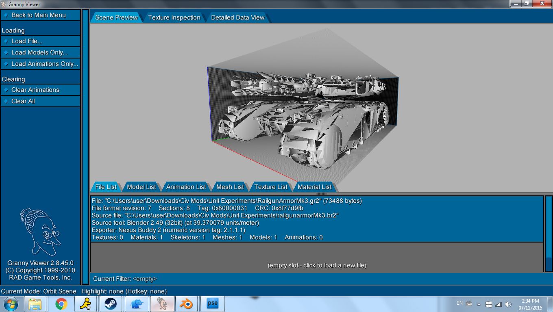Clear all loaded animations
Image resolution: width=553 pixels, height=312 pixels.
click(40, 90)
